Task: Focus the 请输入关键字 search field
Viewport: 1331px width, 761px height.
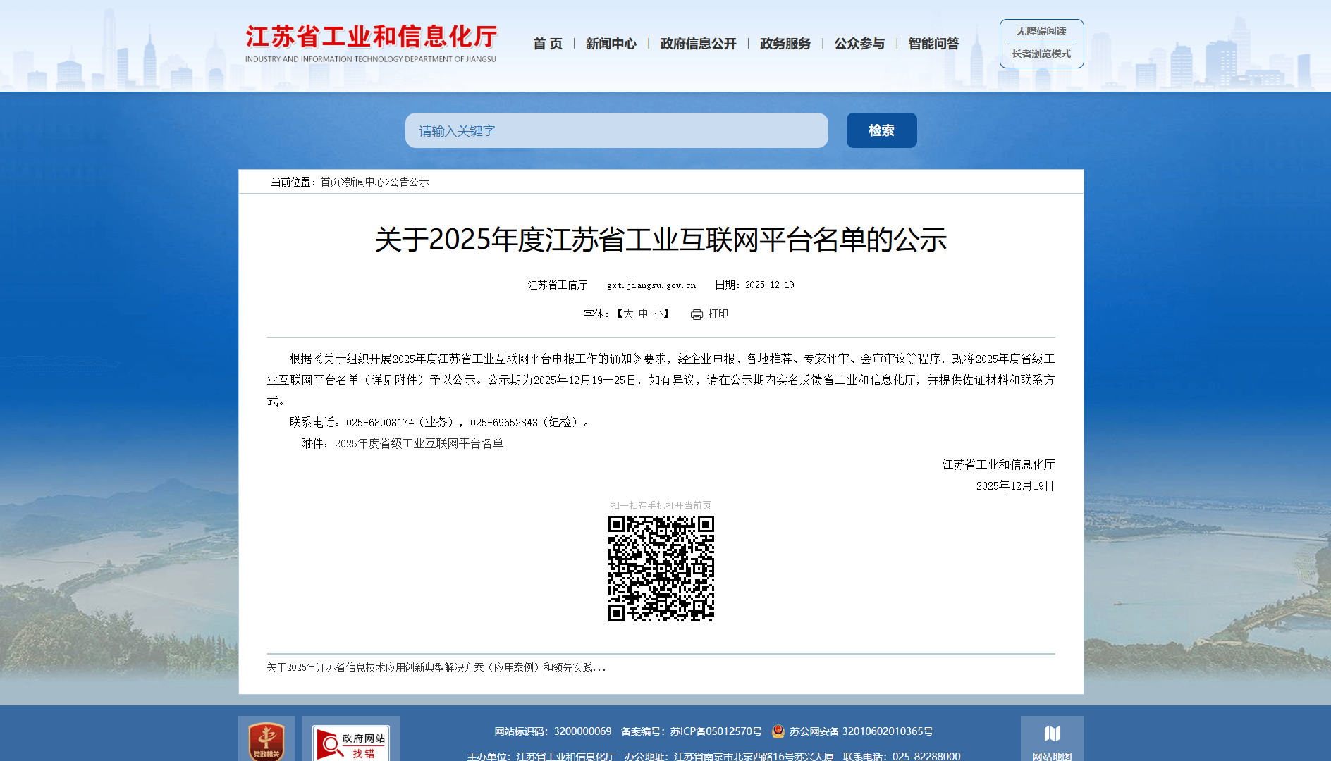Action: point(616,130)
